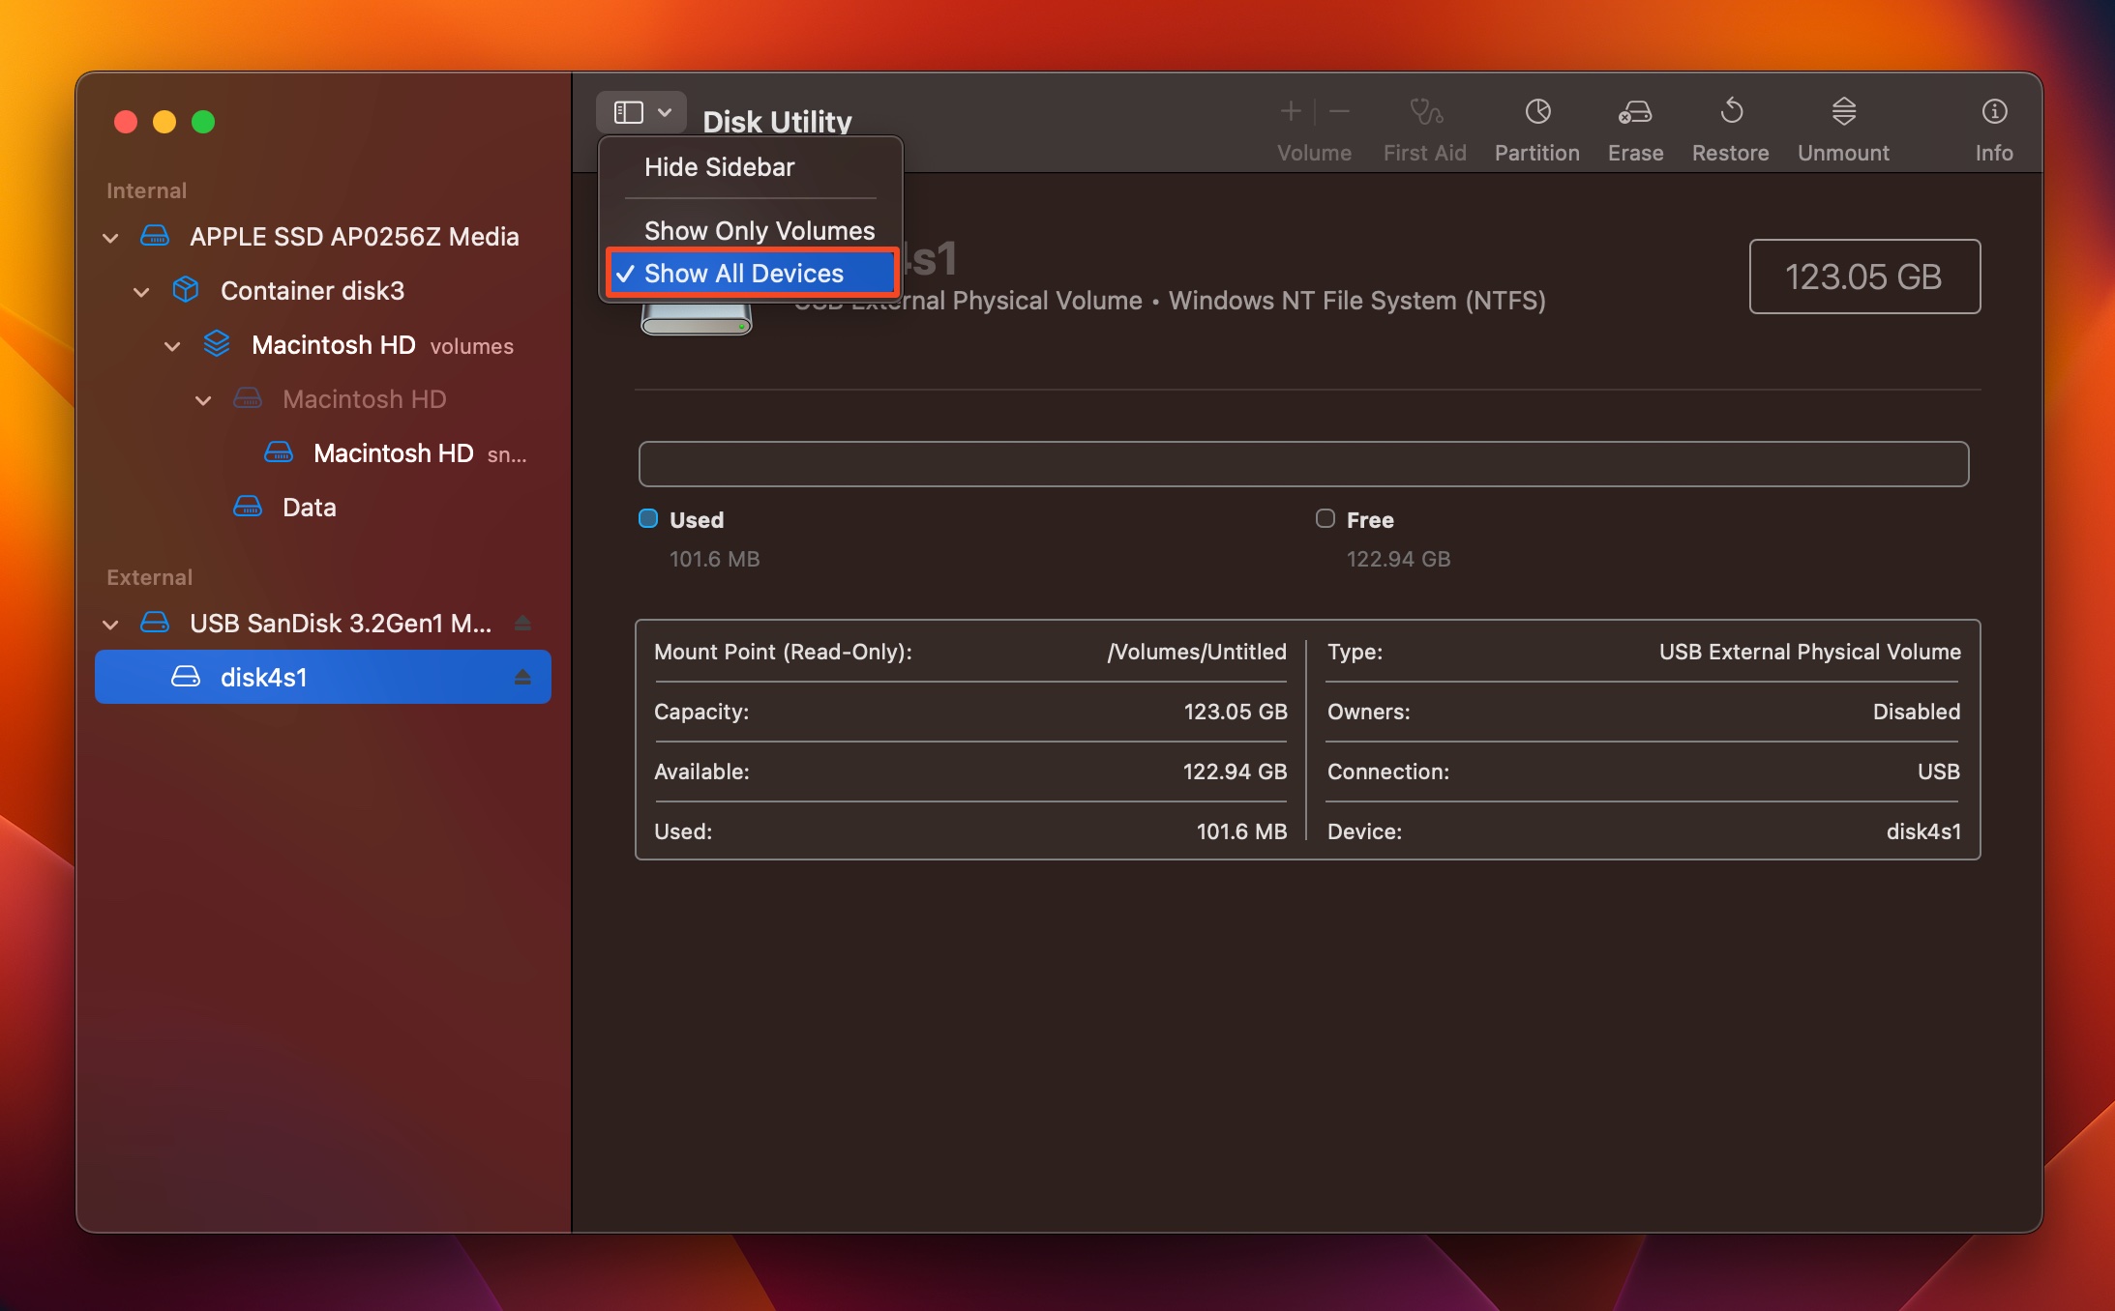Image resolution: width=2115 pixels, height=1311 pixels.
Task: Click the Windows NT File System subtitle
Action: 1357,301
